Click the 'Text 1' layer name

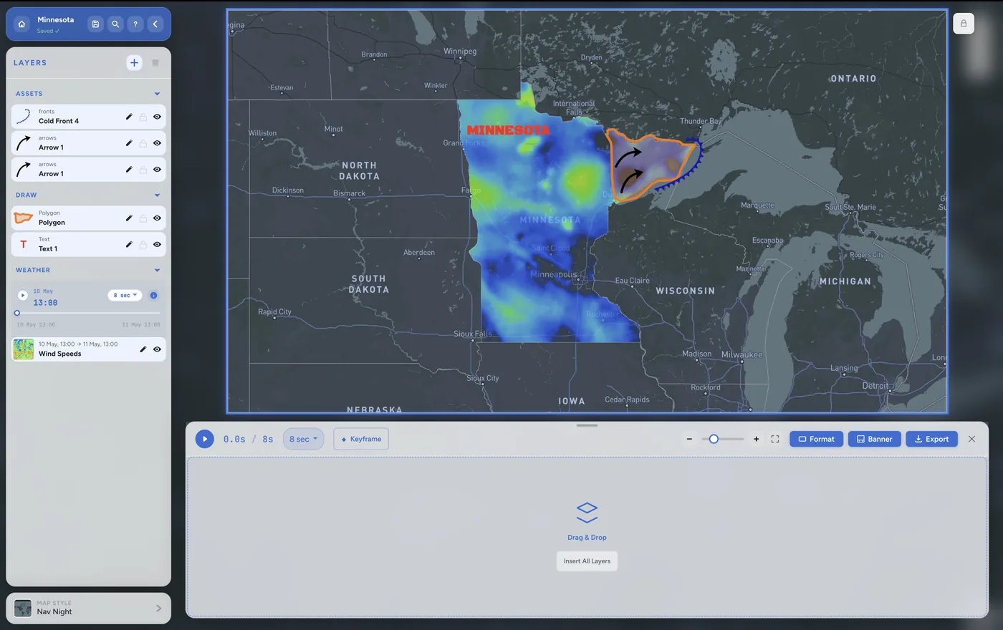coord(48,249)
